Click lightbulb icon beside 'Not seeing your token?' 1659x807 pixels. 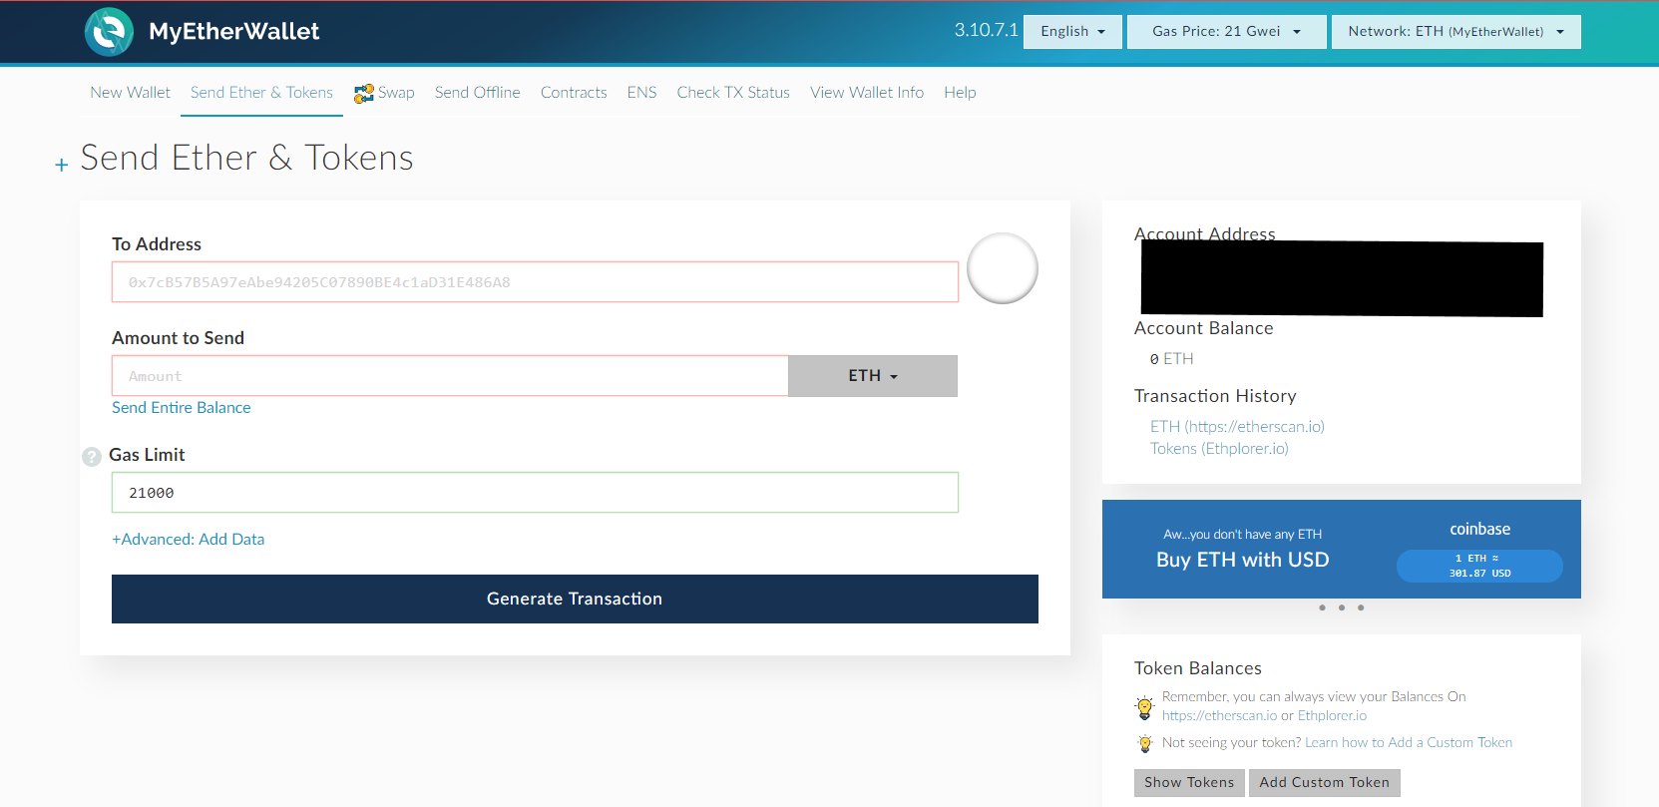pyautogui.click(x=1145, y=743)
